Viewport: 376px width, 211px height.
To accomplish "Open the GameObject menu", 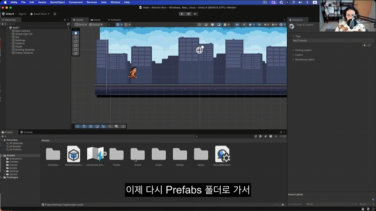I will [57, 2].
